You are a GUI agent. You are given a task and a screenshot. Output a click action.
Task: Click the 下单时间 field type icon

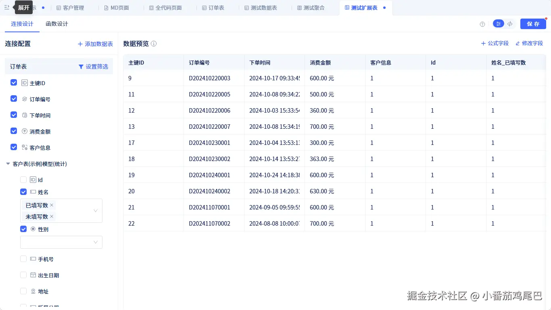tap(25, 115)
